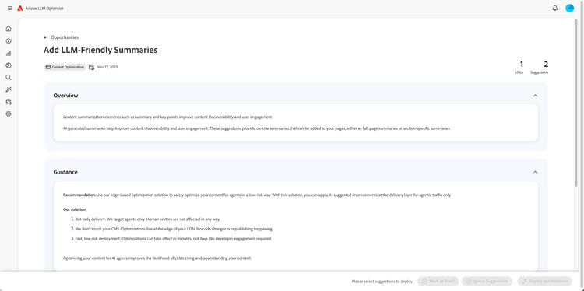This screenshot has width=584, height=291.
Task: Go back to Opportunities link
Action: (x=65, y=37)
